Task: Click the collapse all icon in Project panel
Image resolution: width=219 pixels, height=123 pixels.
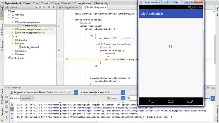Action: (44, 7)
